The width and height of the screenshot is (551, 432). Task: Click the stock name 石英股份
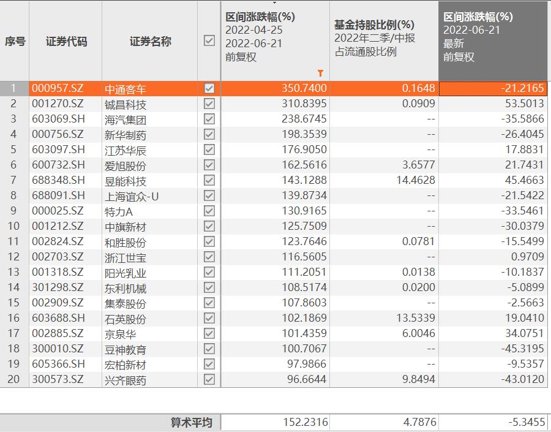point(126,319)
